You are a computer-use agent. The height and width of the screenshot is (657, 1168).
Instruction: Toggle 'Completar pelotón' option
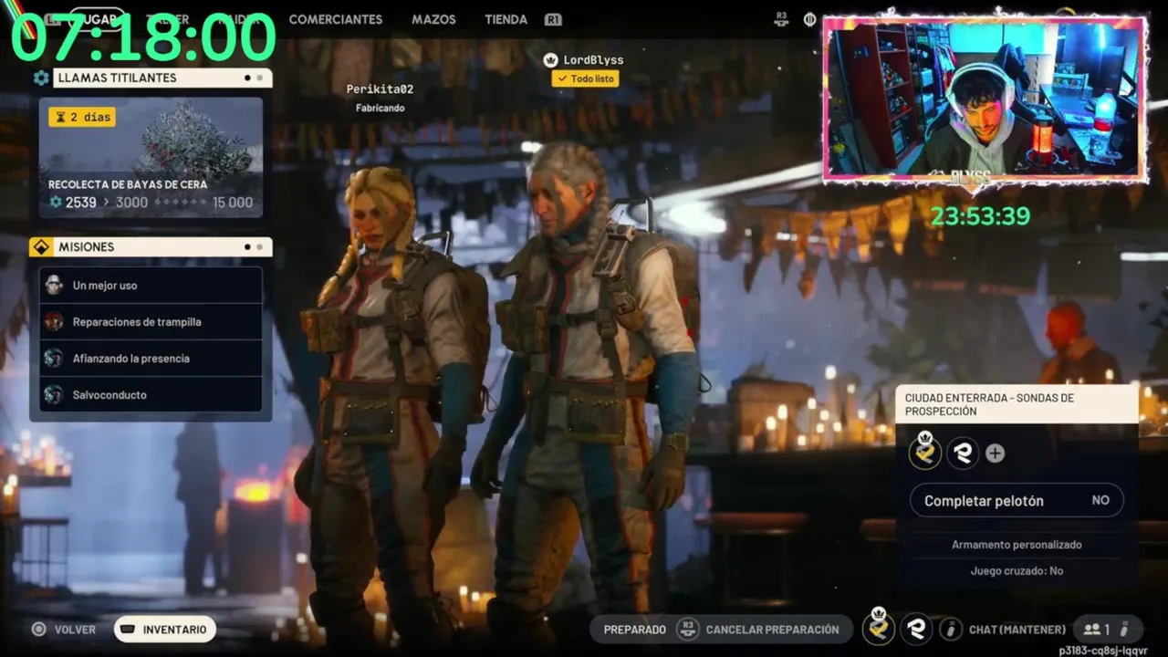pos(1017,500)
